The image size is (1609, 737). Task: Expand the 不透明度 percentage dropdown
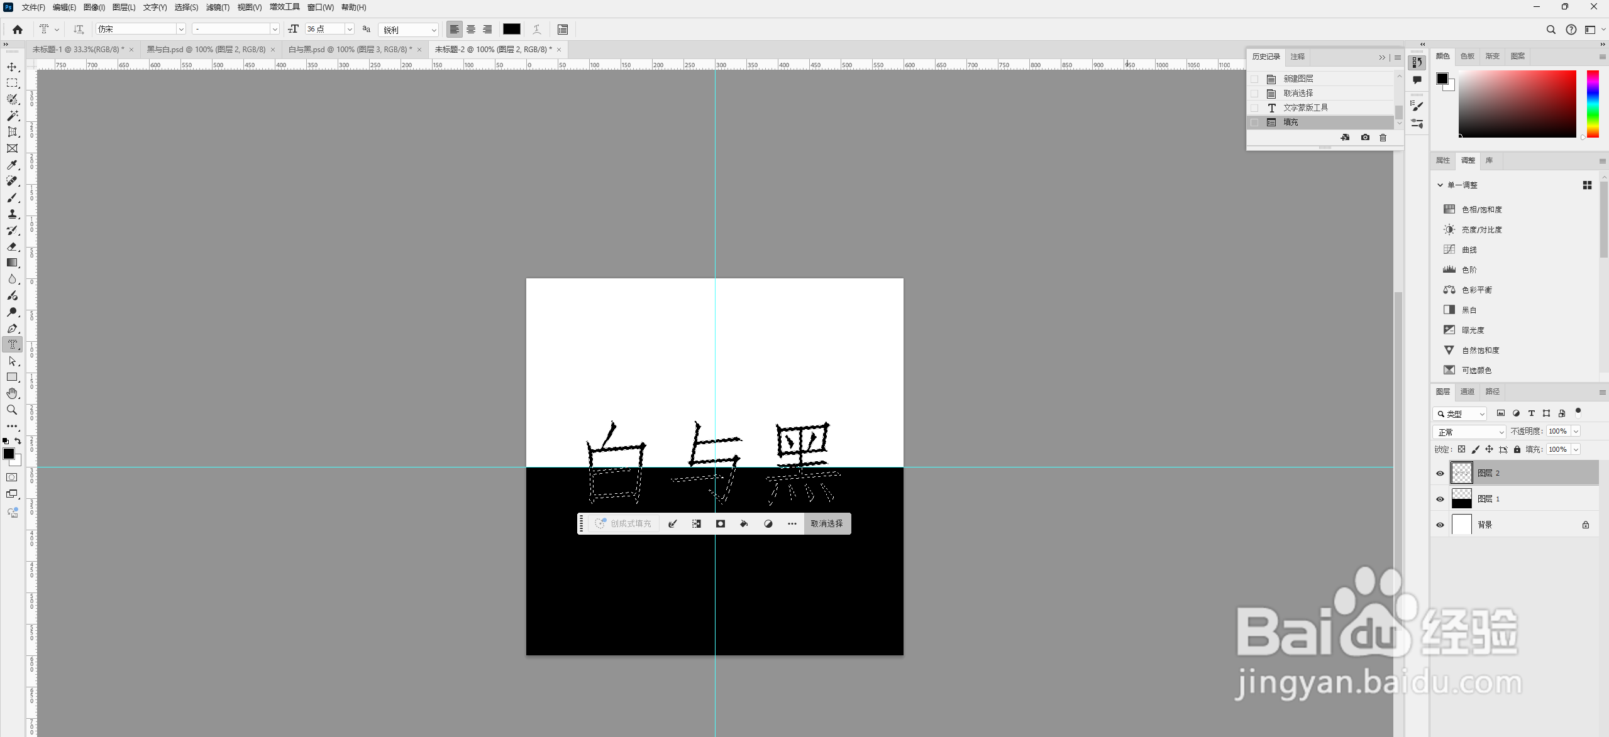1574,431
